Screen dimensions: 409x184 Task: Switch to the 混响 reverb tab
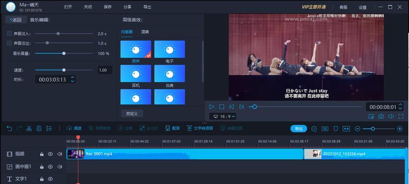[x=145, y=32]
